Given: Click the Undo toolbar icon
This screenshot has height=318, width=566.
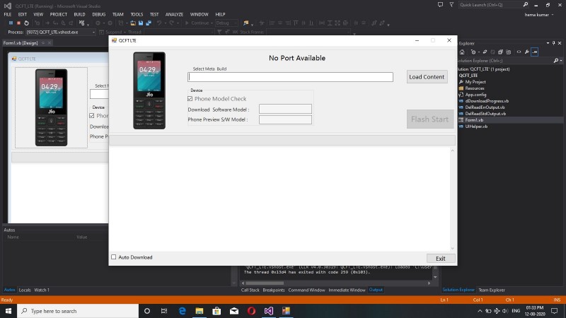Looking at the screenshot, I should click(159, 23).
